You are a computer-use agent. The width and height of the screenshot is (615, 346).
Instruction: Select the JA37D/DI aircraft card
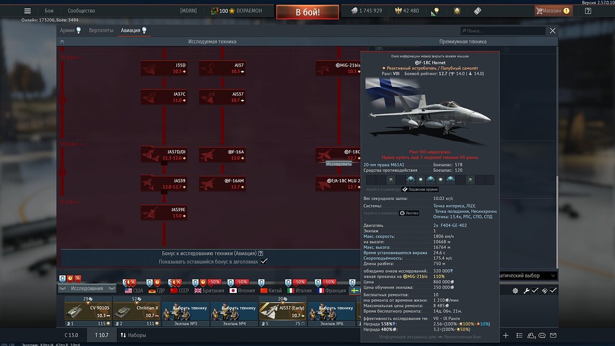[x=164, y=155]
